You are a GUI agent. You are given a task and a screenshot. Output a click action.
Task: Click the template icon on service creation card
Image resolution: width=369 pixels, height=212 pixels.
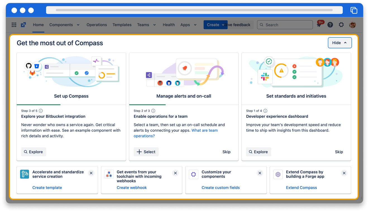25,174
